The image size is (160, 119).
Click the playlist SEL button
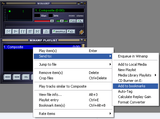tap(26, 77)
